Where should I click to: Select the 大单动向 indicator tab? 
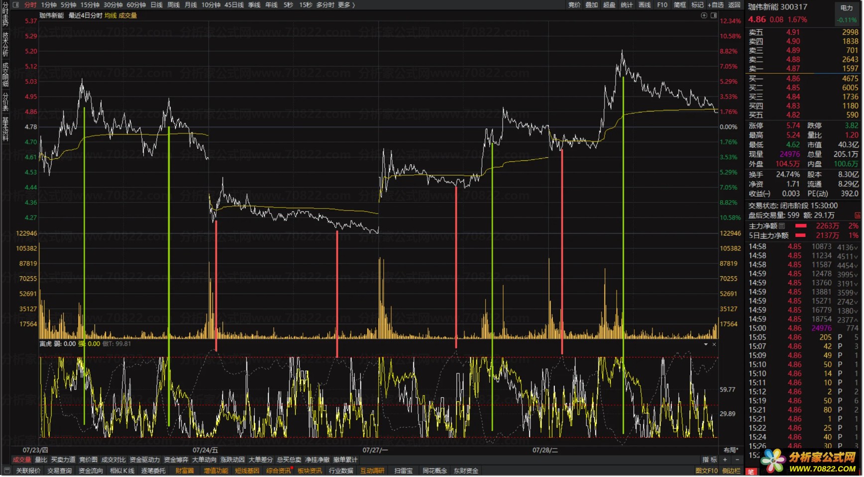click(x=204, y=460)
